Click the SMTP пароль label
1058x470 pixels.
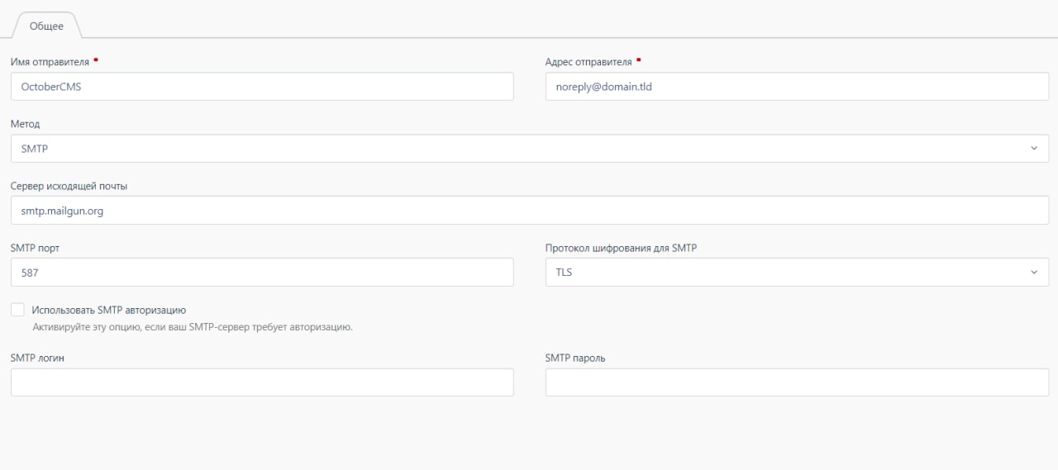(x=575, y=358)
